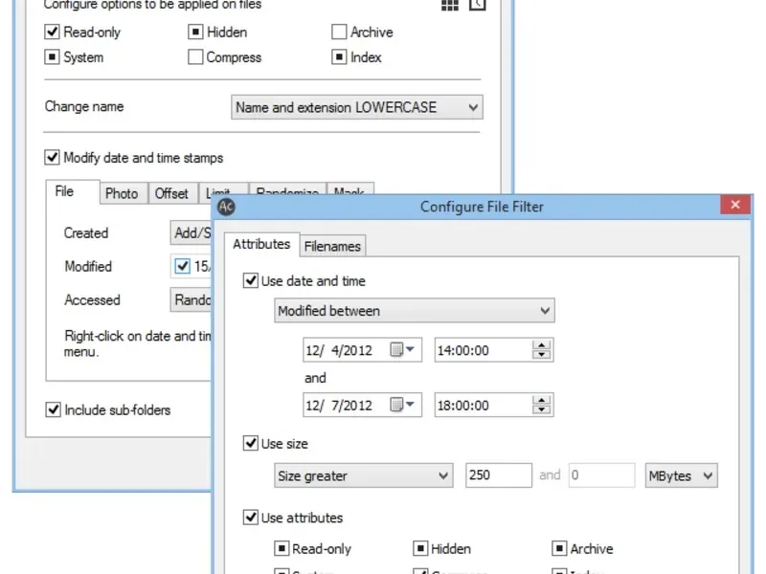Toggle the Index checkbox in main window
Image resolution: width=766 pixels, height=574 pixels.
click(339, 57)
